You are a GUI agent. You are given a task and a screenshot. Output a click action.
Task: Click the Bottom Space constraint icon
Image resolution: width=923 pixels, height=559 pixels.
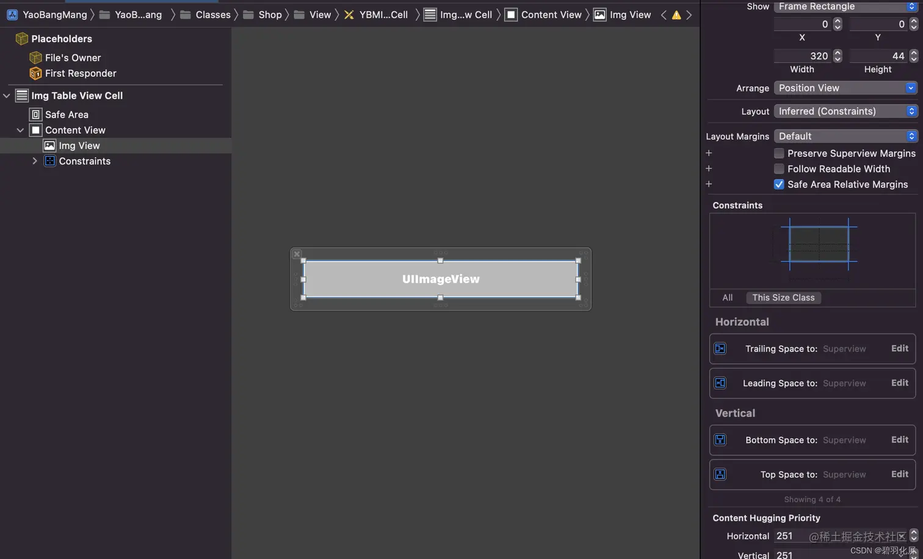720,440
